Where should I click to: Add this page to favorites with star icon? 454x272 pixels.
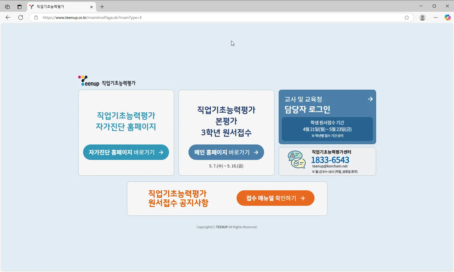pos(407,17)
